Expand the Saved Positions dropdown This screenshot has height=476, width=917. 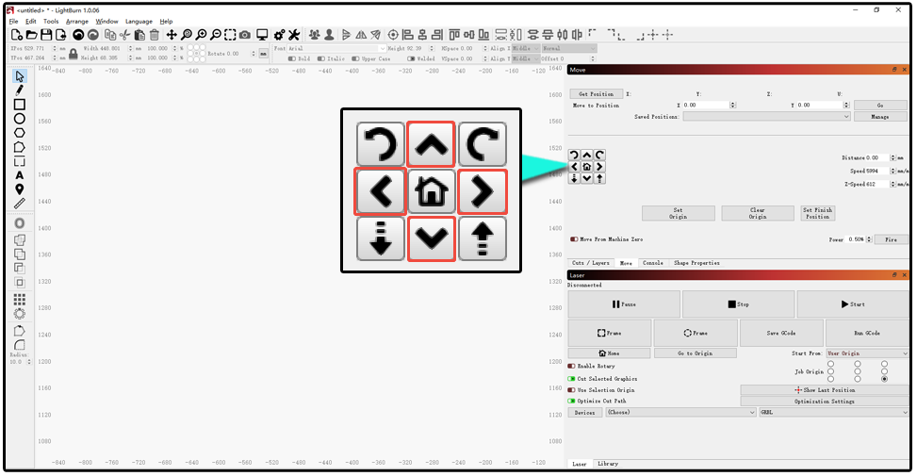(767, 117)
